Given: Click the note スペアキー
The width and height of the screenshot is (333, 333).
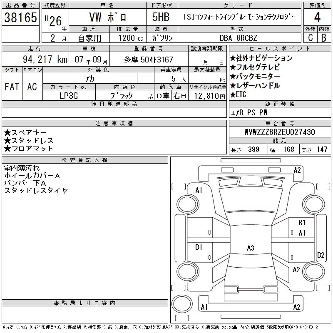Looking at the screenshot, I should click(x=25, y=132).
